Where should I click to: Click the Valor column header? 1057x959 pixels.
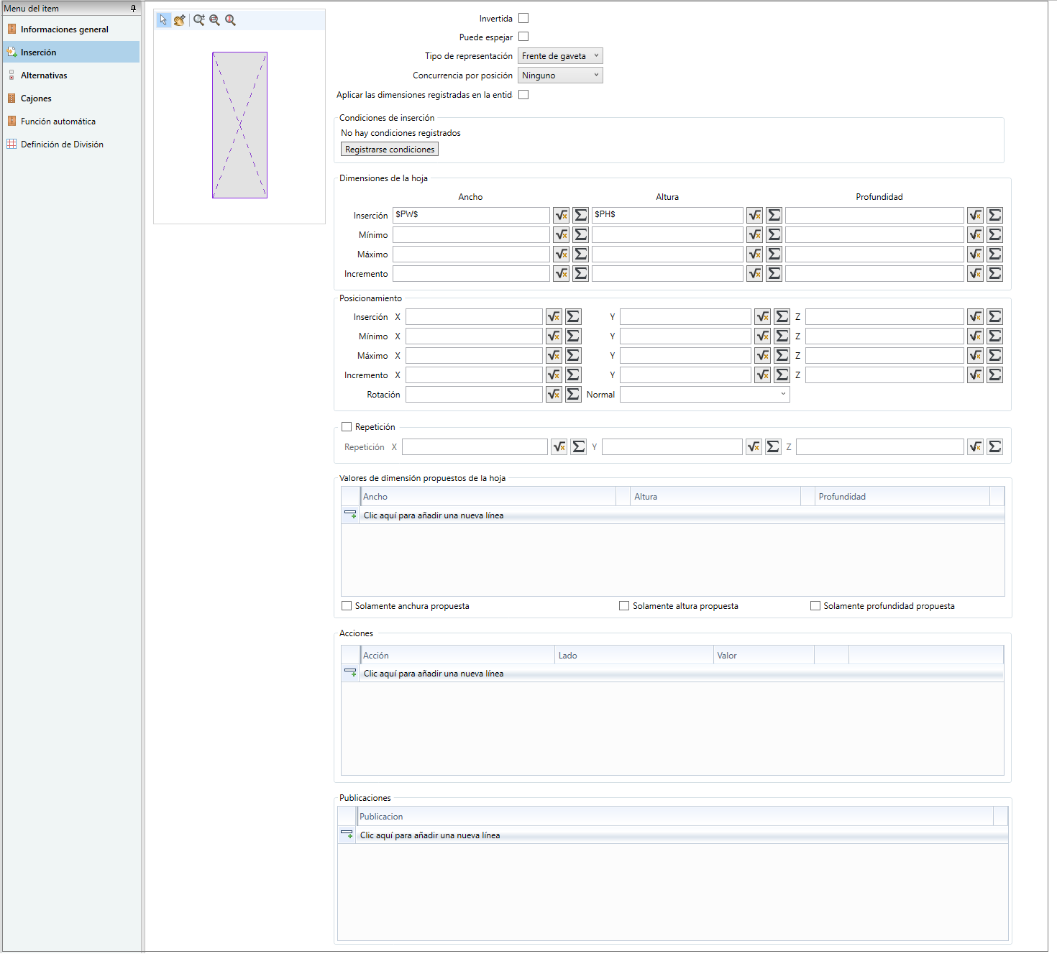tap(764, 655)
